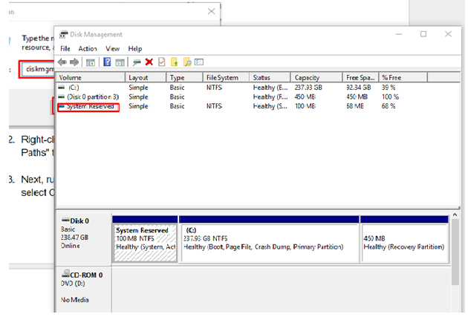Toggle the Show/Hide Console Tree icon
Image resolution: width=468 pixels, height=317 pixels.
91,62
